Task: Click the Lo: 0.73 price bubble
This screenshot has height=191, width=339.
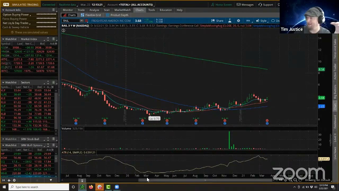Action: (154, 119)
